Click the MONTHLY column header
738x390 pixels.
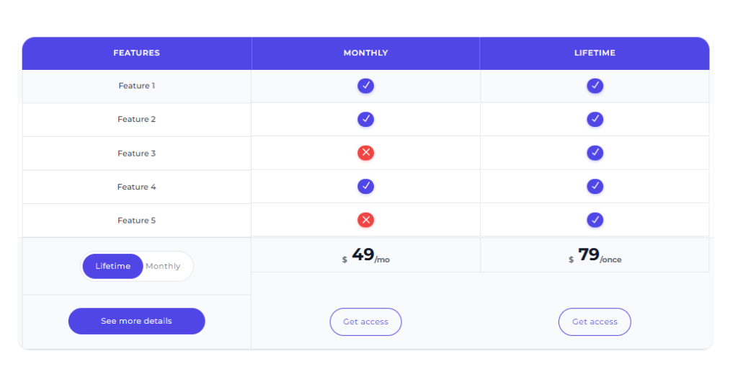pyautogui.click(x=365, y=53)
